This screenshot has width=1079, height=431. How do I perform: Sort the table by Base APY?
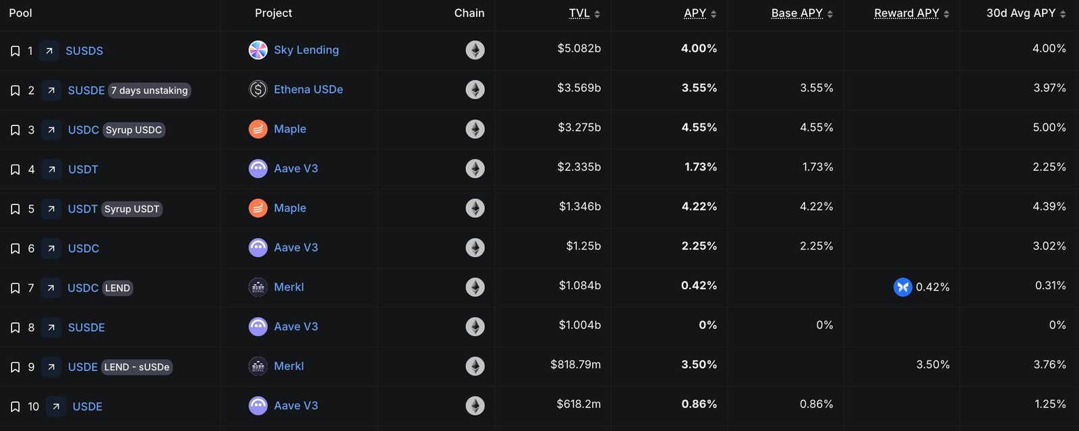[798, 12]
